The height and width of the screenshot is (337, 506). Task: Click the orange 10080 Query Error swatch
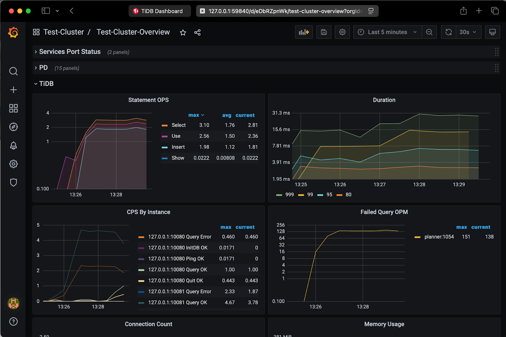(141, 237)
